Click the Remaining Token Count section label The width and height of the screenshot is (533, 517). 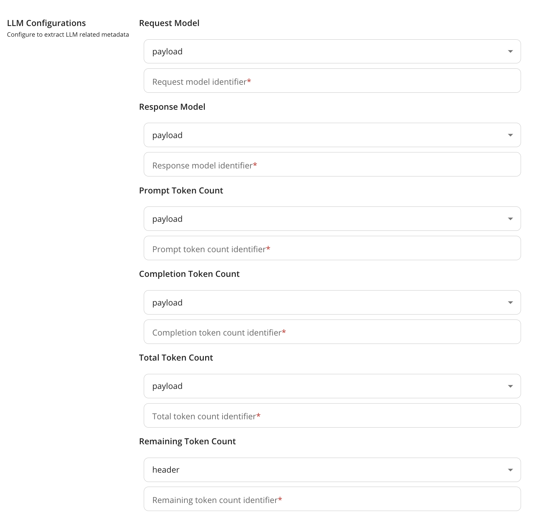point(187,441)
